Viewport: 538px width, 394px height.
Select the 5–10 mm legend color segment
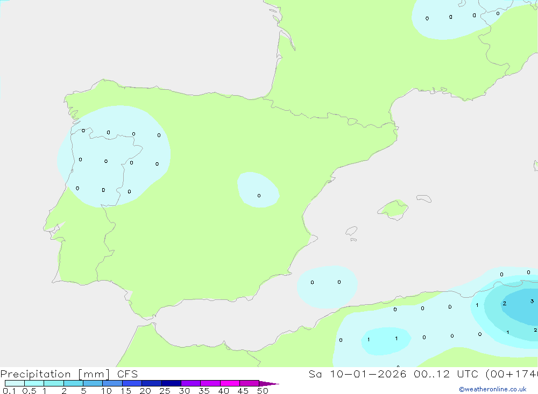(x=93, y=383)
